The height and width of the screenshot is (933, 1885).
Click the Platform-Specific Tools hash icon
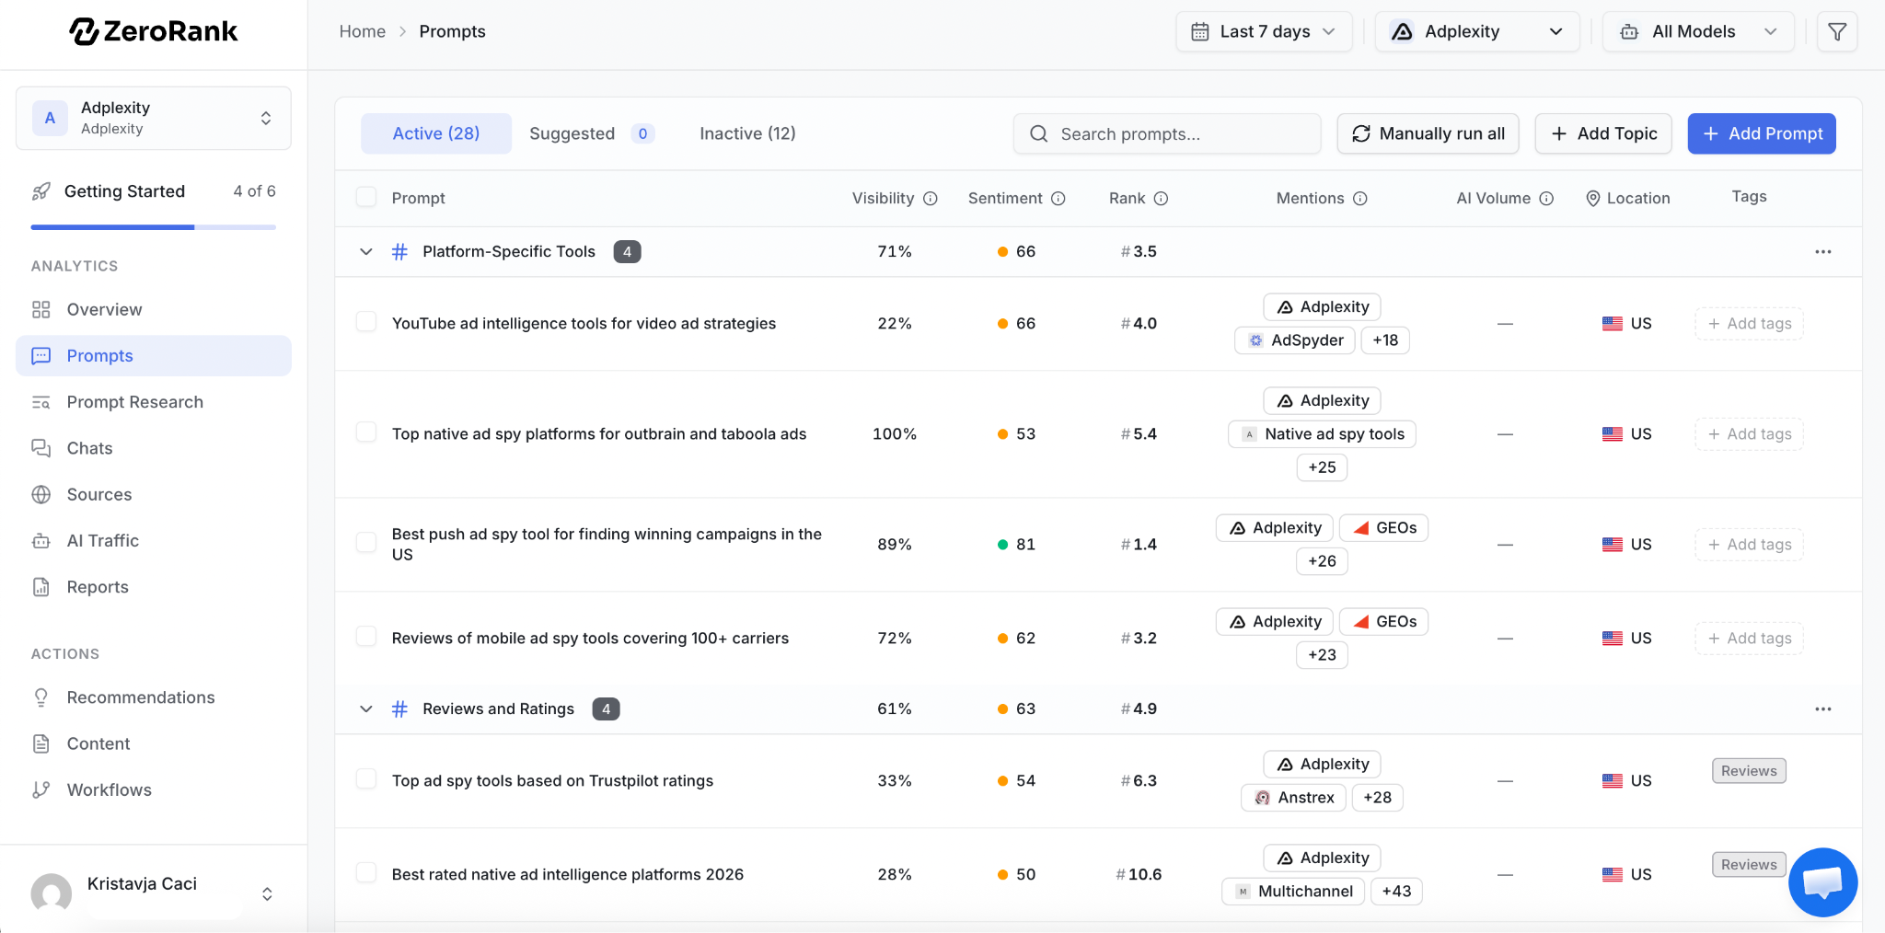click(x=399, y=252)
